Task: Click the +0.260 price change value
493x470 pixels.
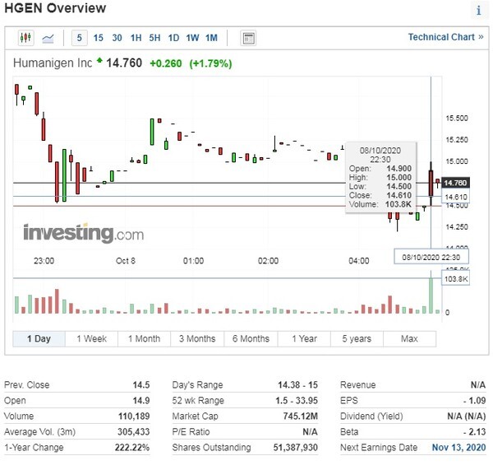Action: (166, 63)
